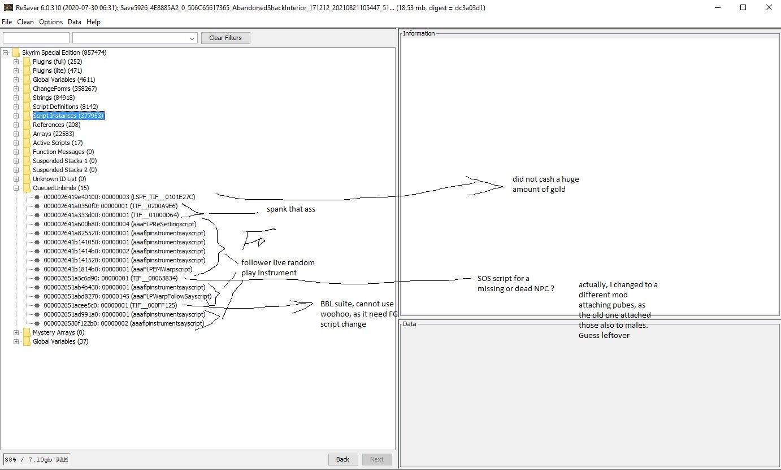The width and height of the screenshot is (781, 470).
Task: Click the Function Messages folder icon
Action: 27,152
